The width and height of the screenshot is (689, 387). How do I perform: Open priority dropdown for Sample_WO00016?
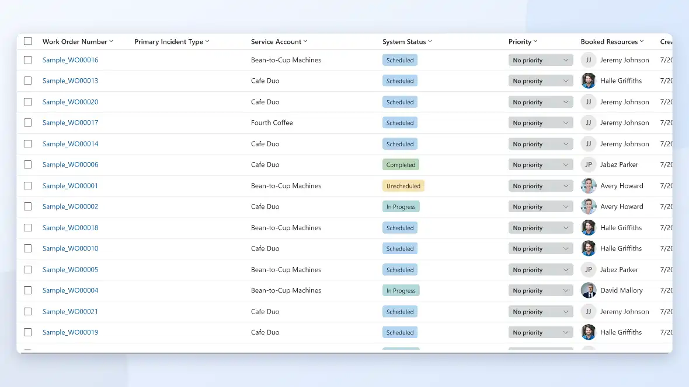tap(541, 60)
